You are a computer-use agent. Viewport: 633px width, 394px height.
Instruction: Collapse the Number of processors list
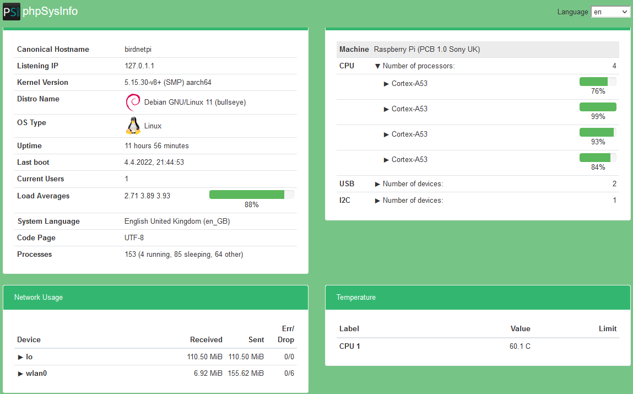coord(377,66)
